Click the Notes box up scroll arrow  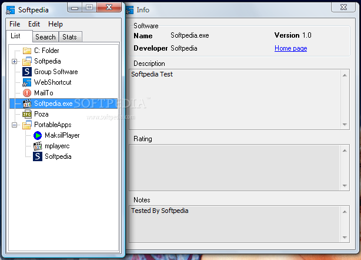[x=345, y=212]
